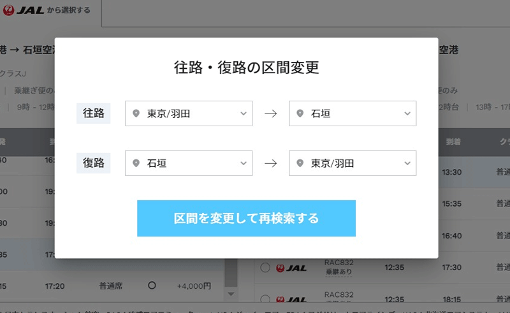Image resolution: width=510 pixels, height=313 pixels.
Task: Click the pin icon in outbound departure 東京/羽田 field
Action: point(135,114)
